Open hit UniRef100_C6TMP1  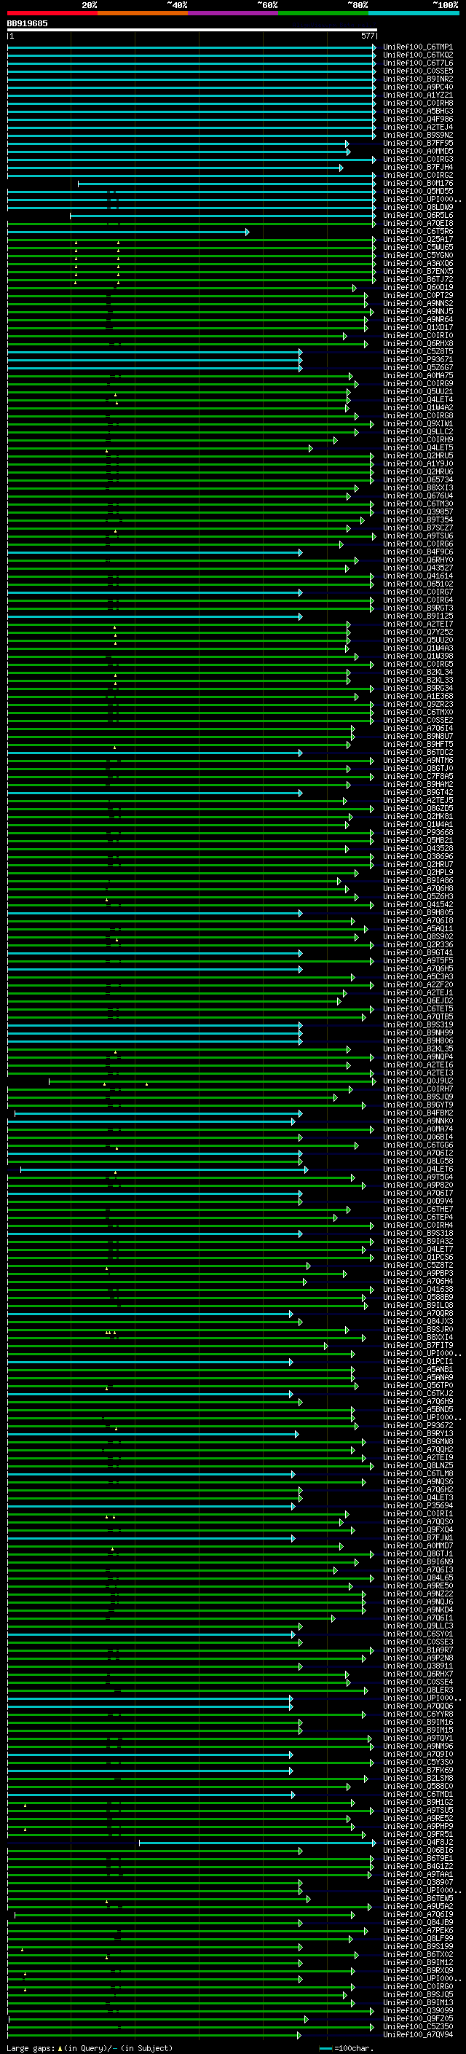(x=418, y=47)
